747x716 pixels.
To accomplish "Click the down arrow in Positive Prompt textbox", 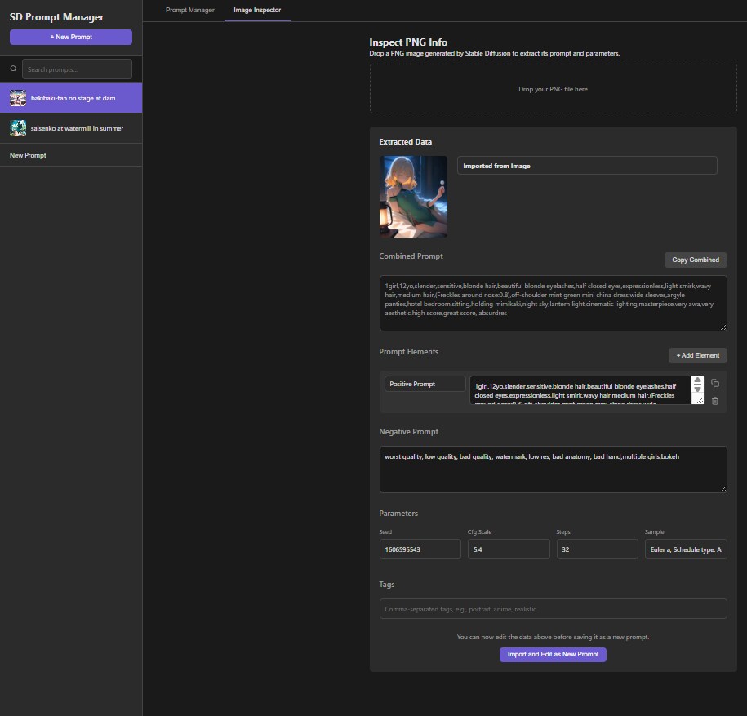I will [697, 390].
